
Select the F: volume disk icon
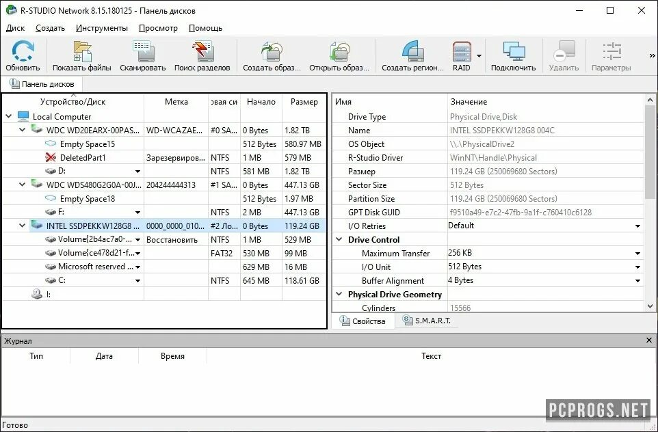point(51,212)
